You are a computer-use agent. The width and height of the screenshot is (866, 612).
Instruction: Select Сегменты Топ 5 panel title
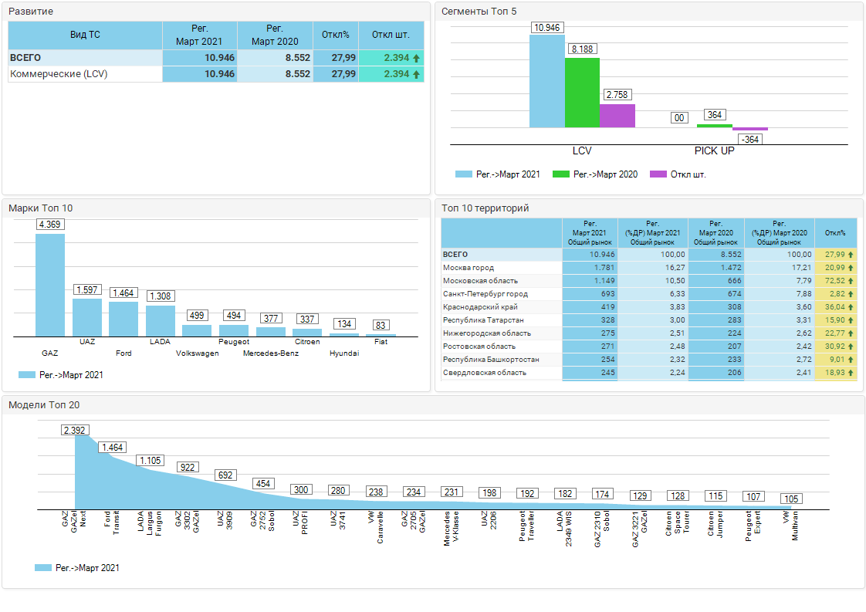pyautogui.click(x=479, y=12)
